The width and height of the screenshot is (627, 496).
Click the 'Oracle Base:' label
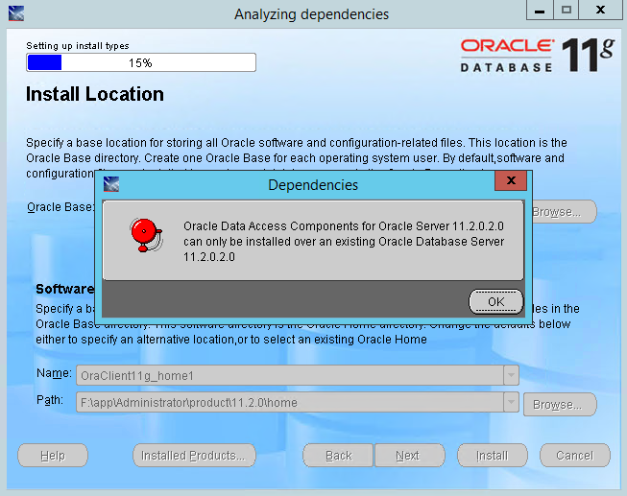[60, 207]
